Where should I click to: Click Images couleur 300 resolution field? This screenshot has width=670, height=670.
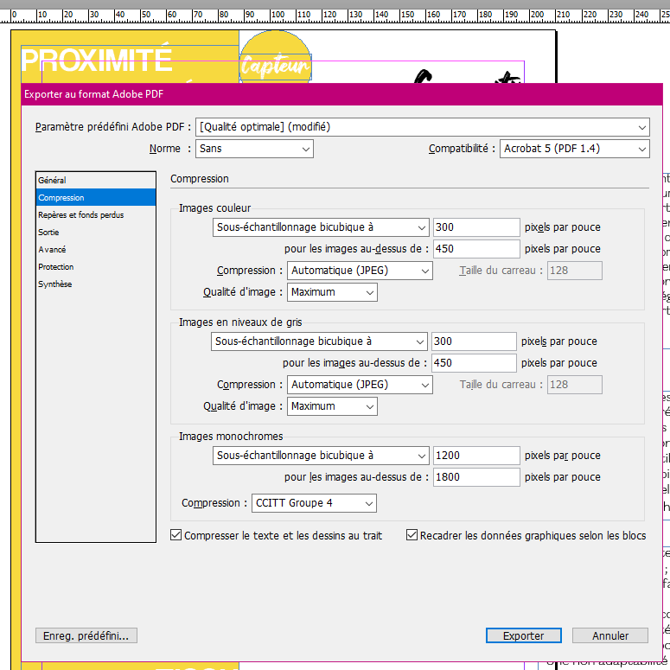click(476, 227)
